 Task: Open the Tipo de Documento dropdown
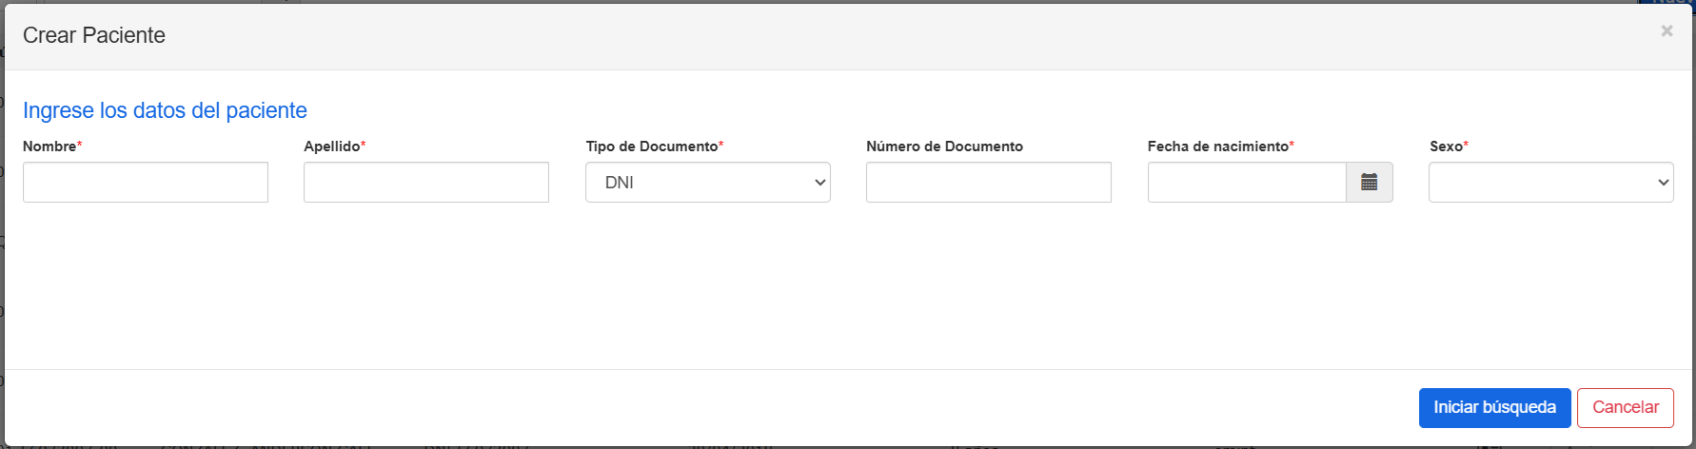pos(708,182)
